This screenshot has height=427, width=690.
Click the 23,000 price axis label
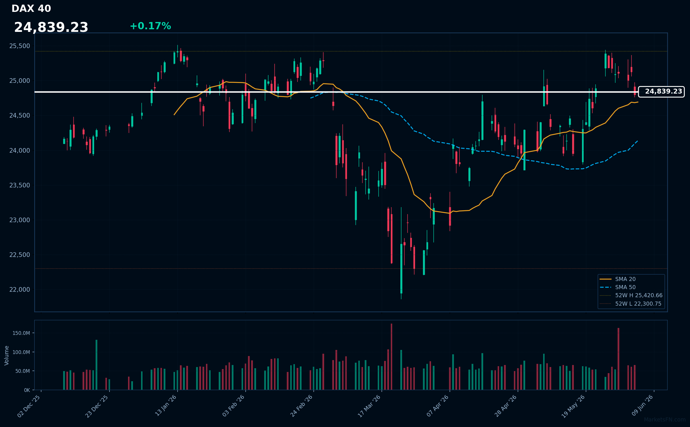pyautogui.click(x=20, y=220)
